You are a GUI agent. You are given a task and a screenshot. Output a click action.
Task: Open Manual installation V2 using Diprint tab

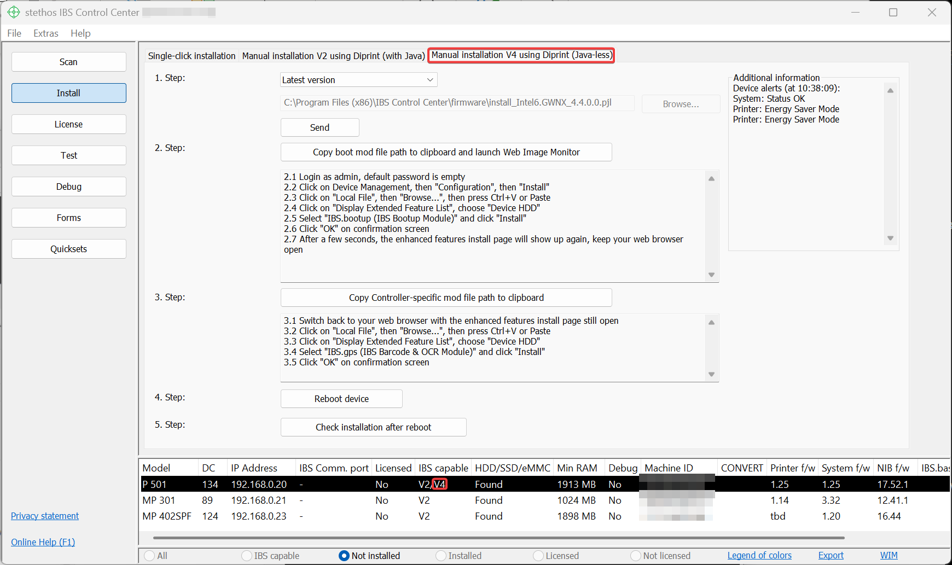coord(333,56)
